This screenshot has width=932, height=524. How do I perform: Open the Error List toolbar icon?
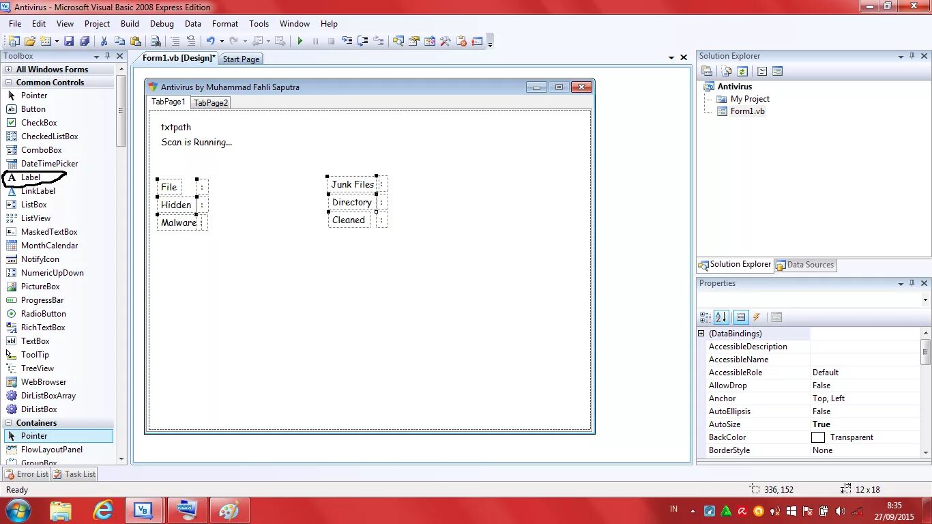(x=461, y=41)
